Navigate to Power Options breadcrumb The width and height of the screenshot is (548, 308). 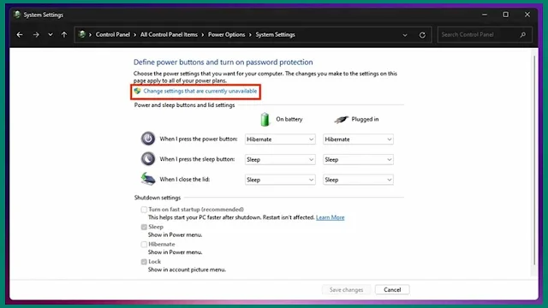pos(226,34)
